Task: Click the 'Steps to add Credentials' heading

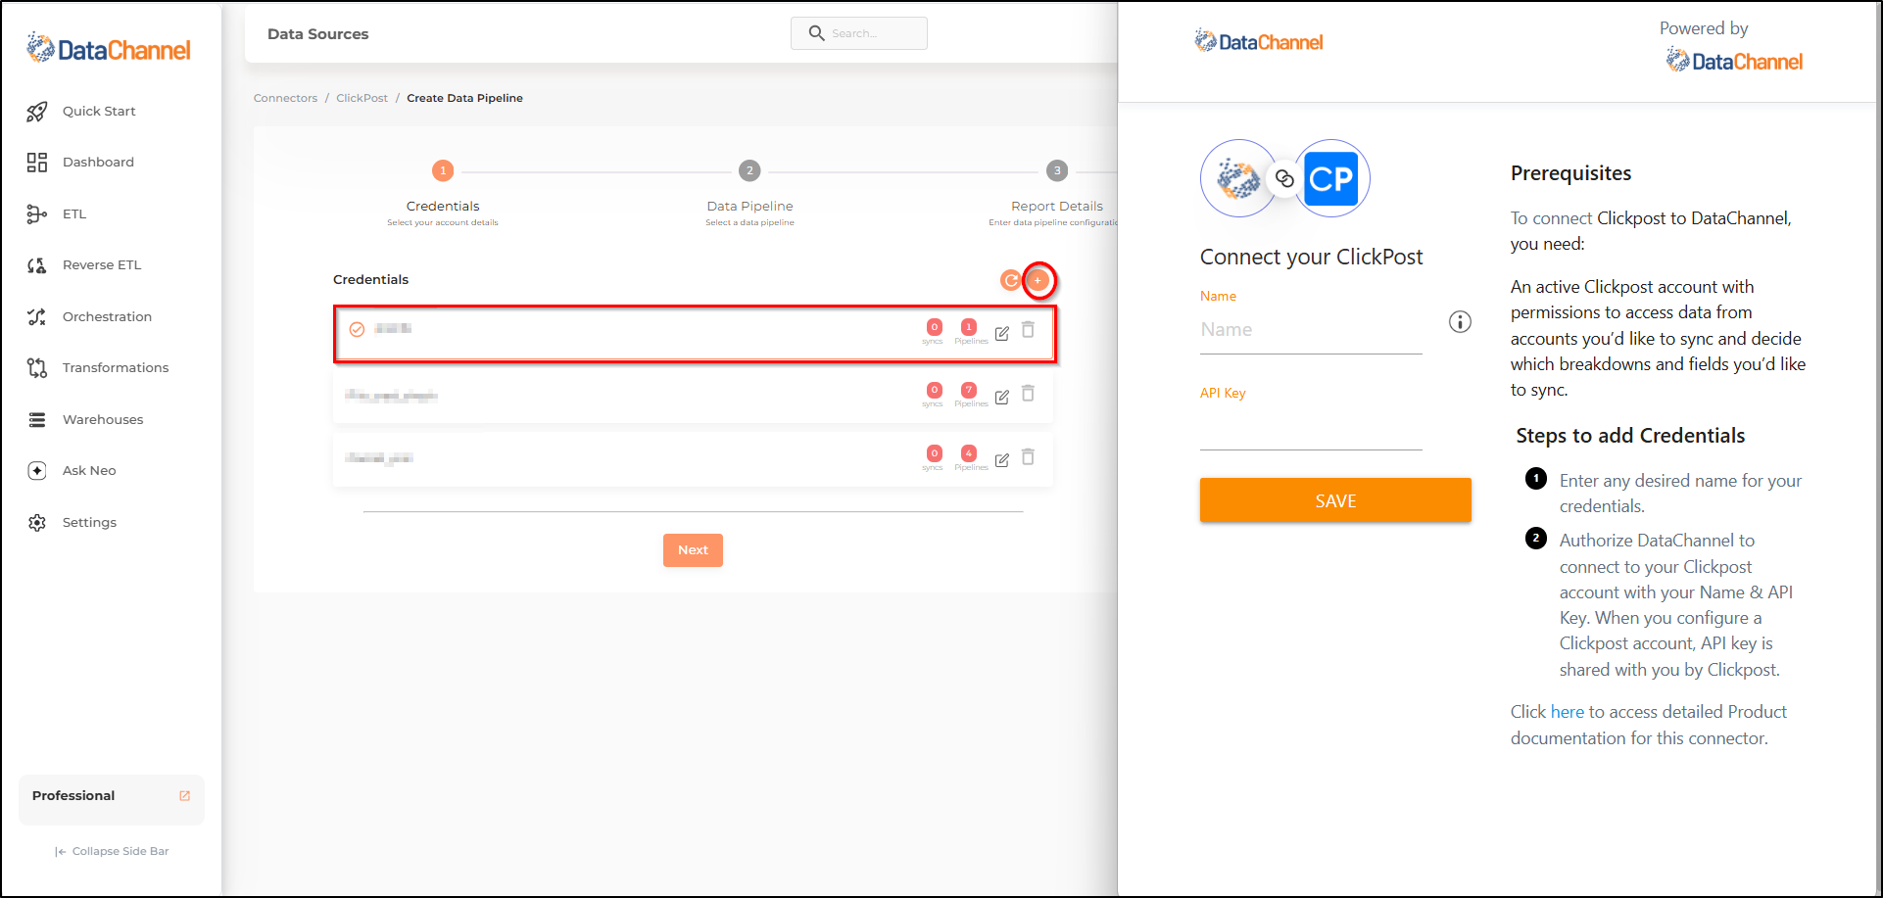Action: [x=1630, y=436]
